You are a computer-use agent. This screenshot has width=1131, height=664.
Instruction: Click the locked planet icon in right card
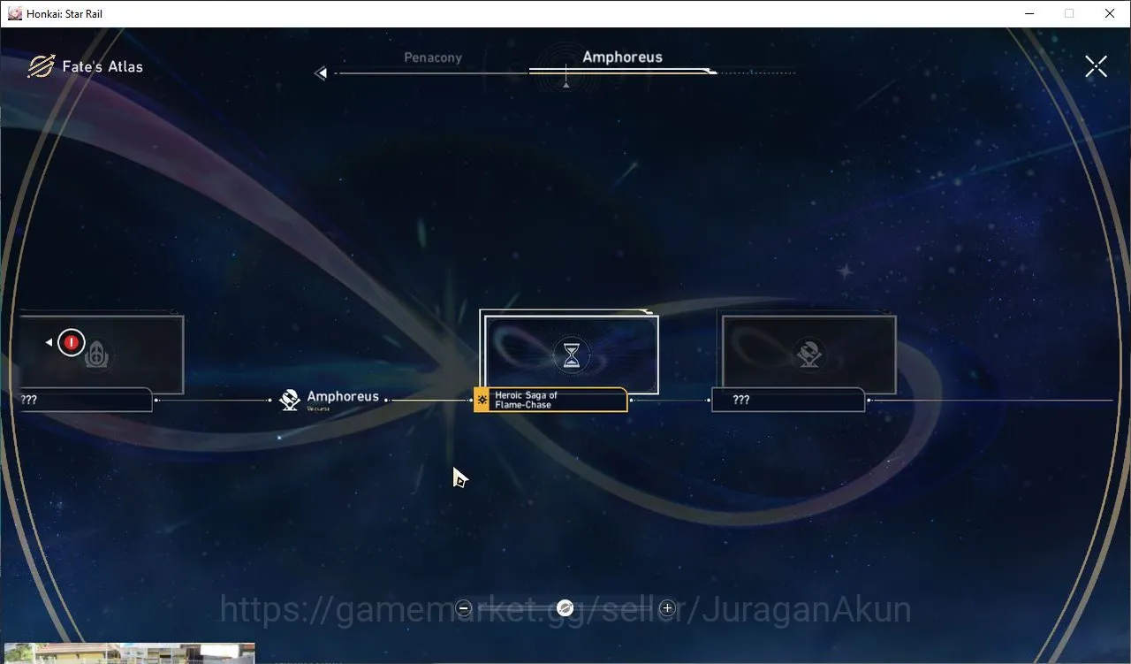tap(808, 355)
